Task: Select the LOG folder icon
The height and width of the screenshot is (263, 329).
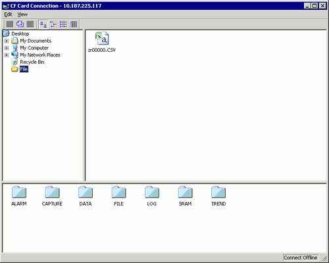Action: (152, 196)
